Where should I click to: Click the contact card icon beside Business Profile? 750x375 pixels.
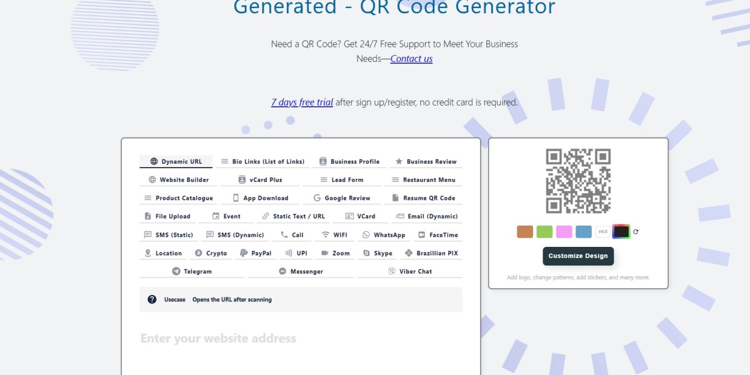pos(323,161)
